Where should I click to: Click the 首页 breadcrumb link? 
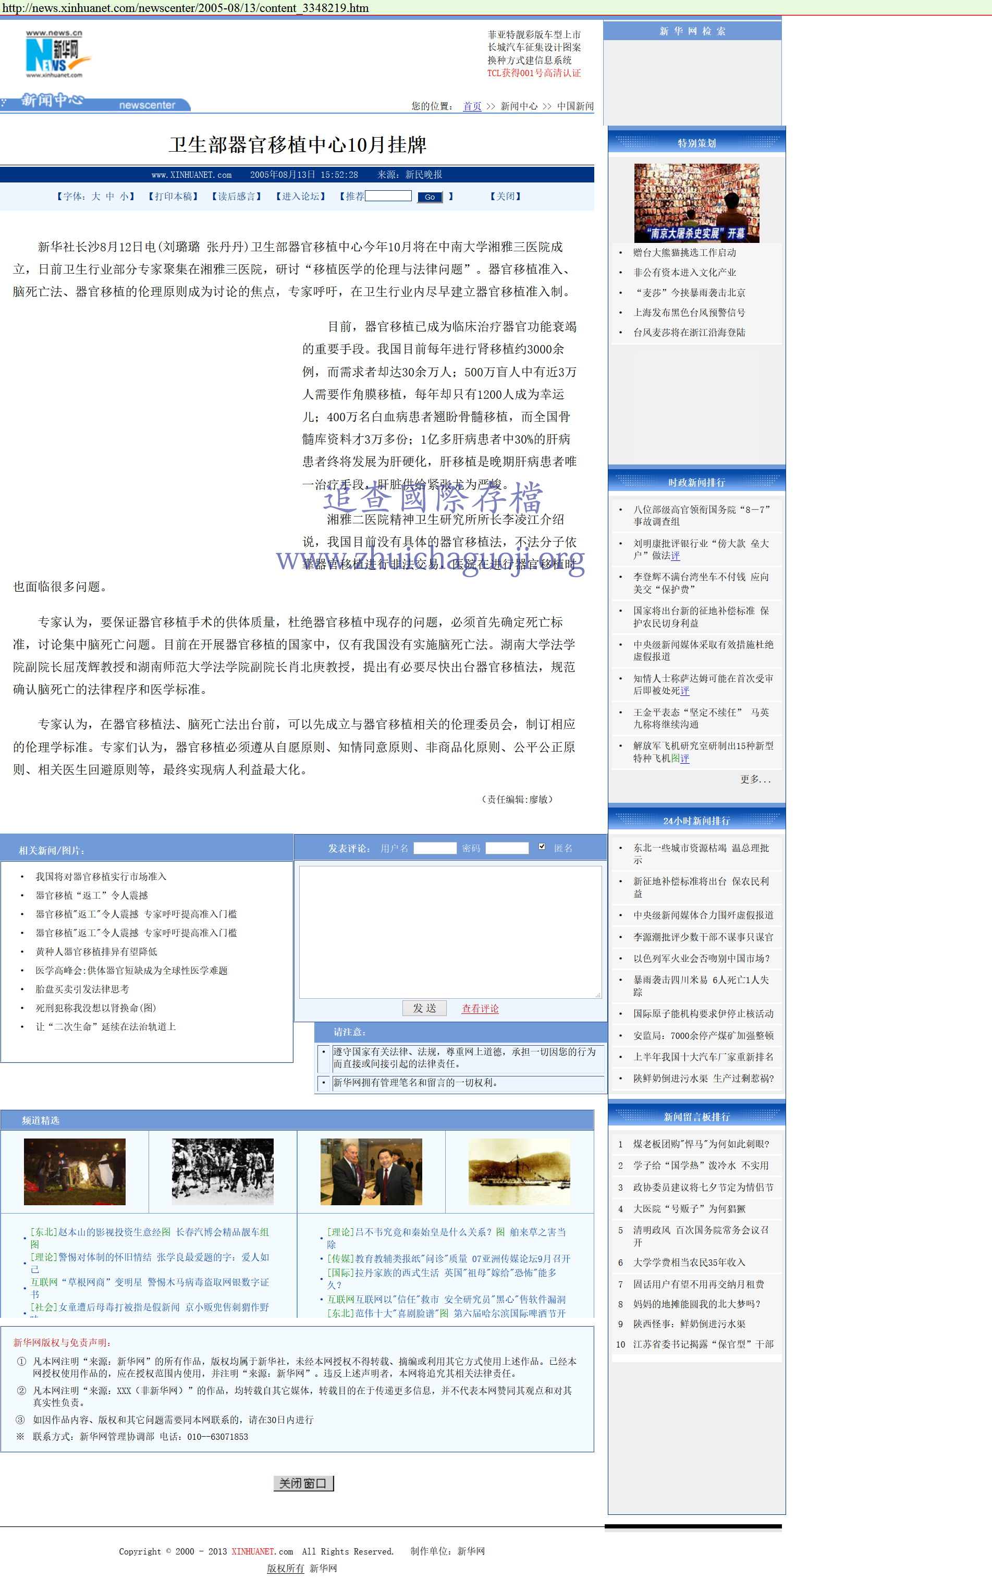click(471, 106)
